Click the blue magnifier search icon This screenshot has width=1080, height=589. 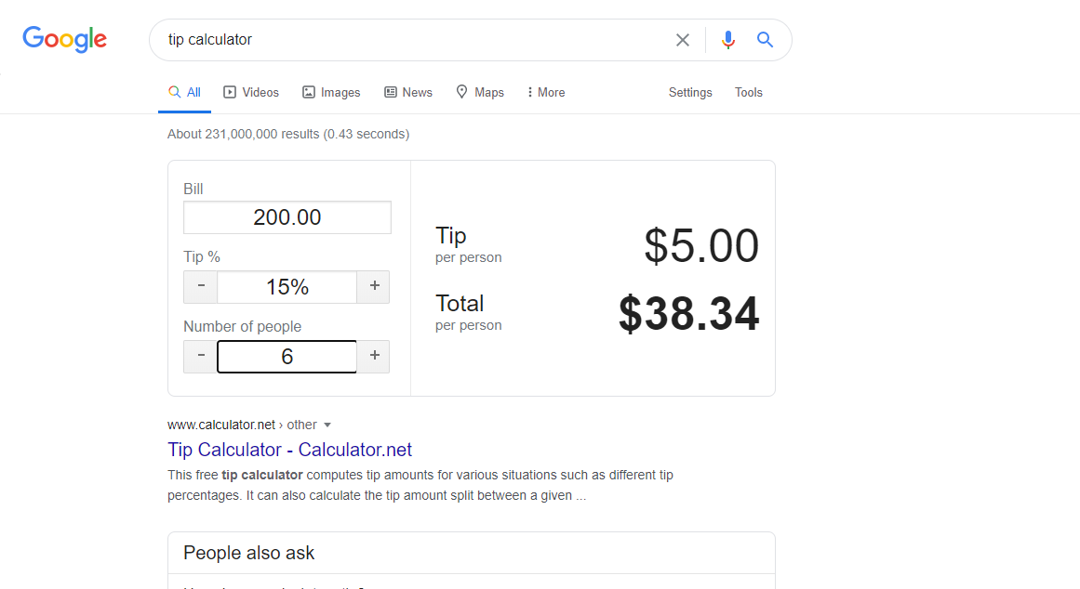pos(765,40)
